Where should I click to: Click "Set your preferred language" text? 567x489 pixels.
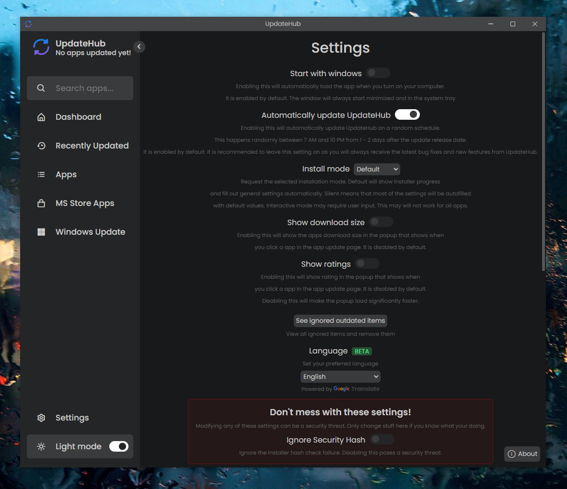pyautogui.click(x=340, y=364)
